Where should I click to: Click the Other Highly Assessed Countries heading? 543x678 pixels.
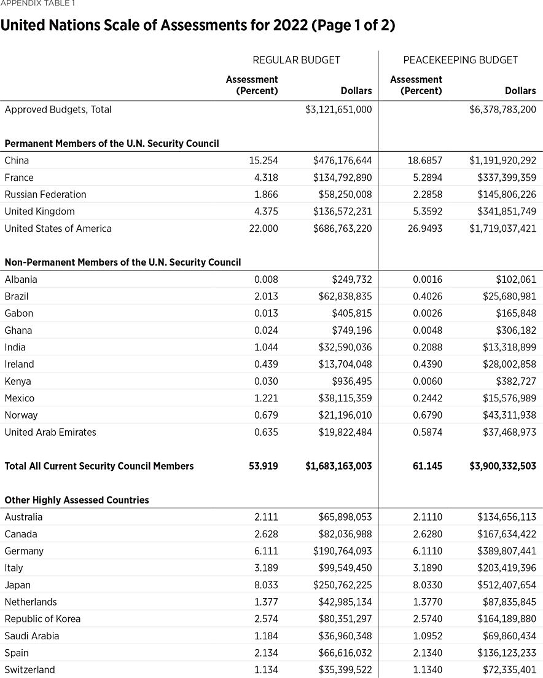click(76, 500)
